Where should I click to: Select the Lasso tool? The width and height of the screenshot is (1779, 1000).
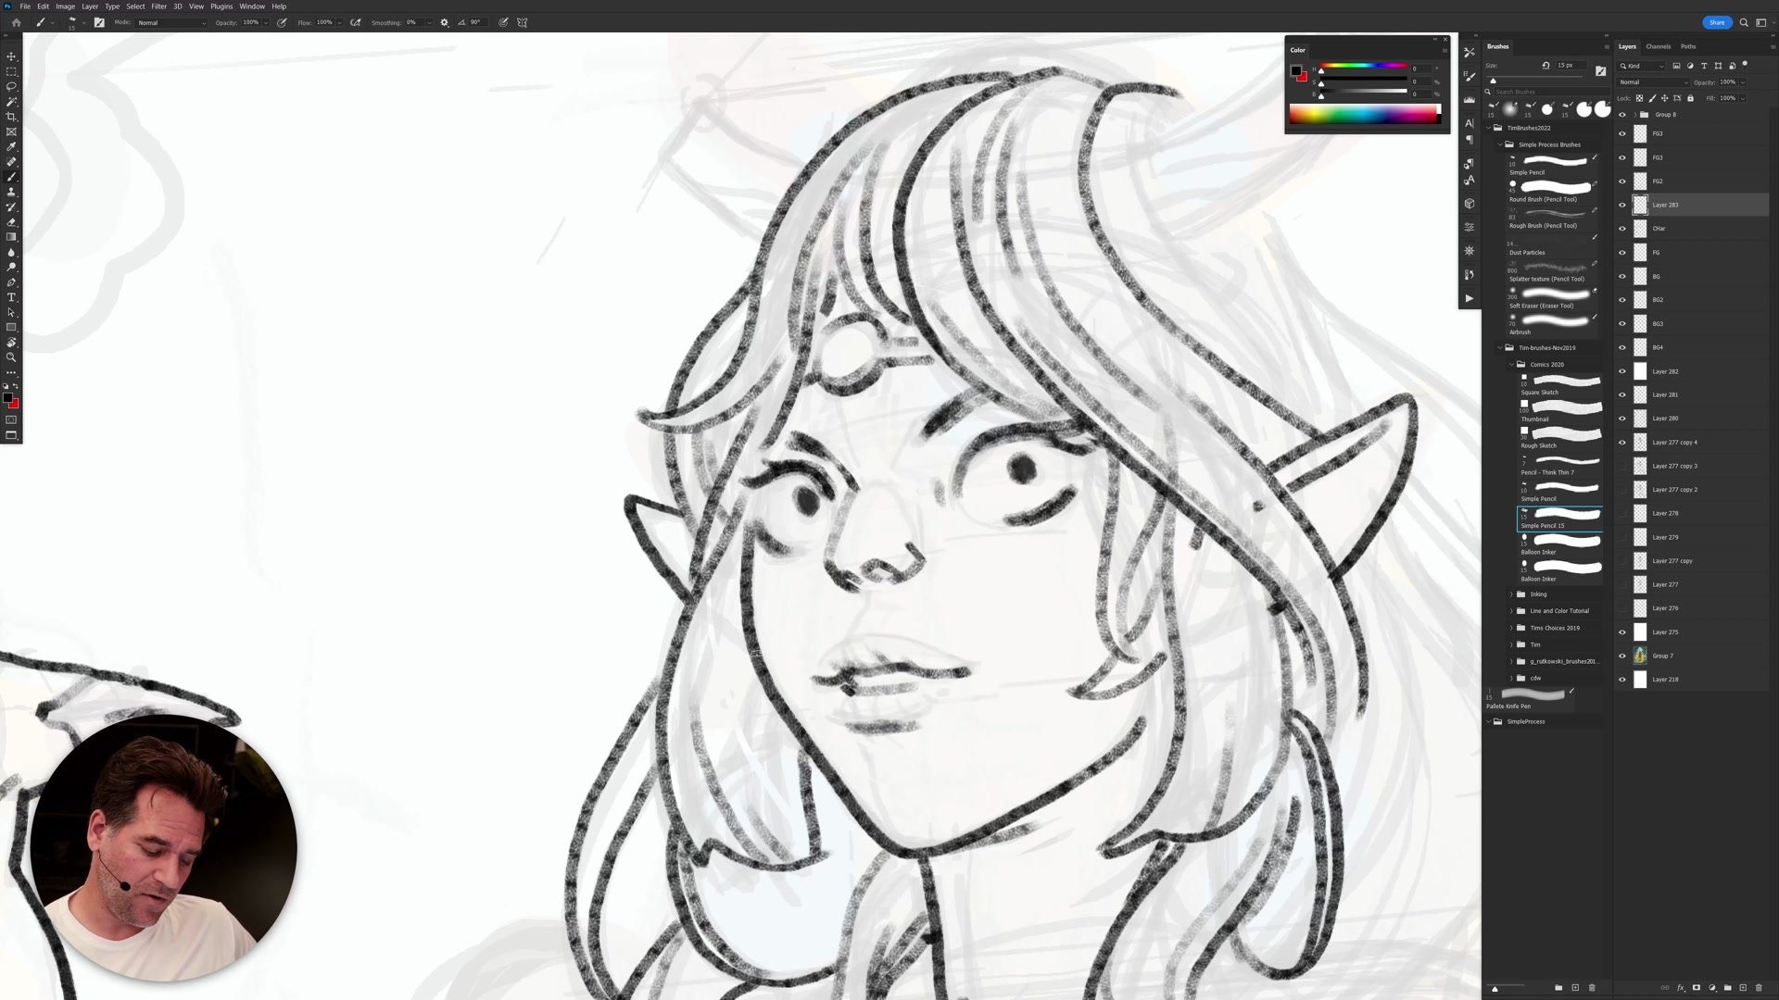[x=11, y=86]
